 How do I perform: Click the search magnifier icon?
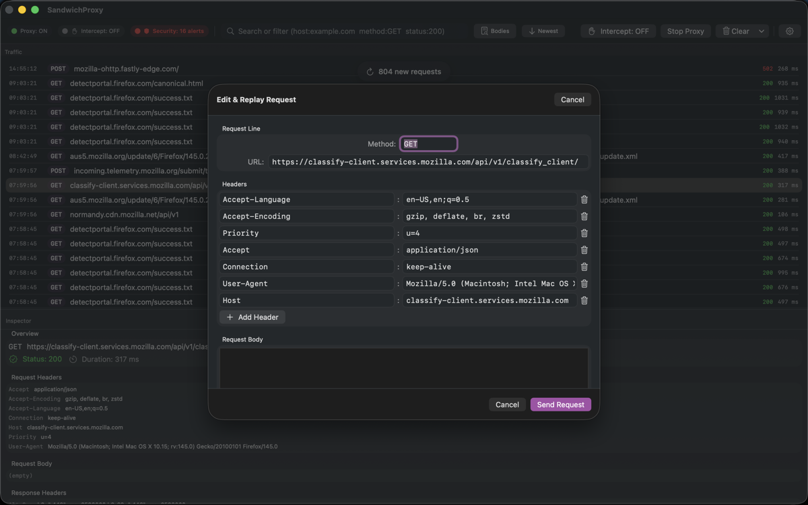click(230, 31)
